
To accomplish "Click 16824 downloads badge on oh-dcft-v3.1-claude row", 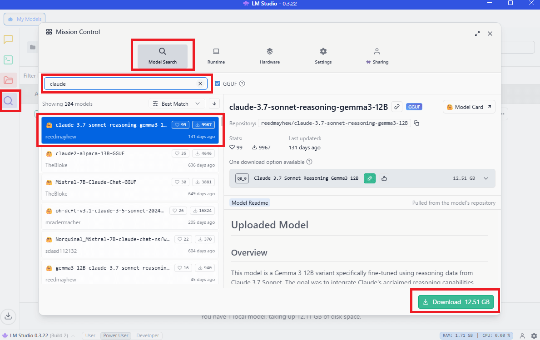I will tap(202, 210).
